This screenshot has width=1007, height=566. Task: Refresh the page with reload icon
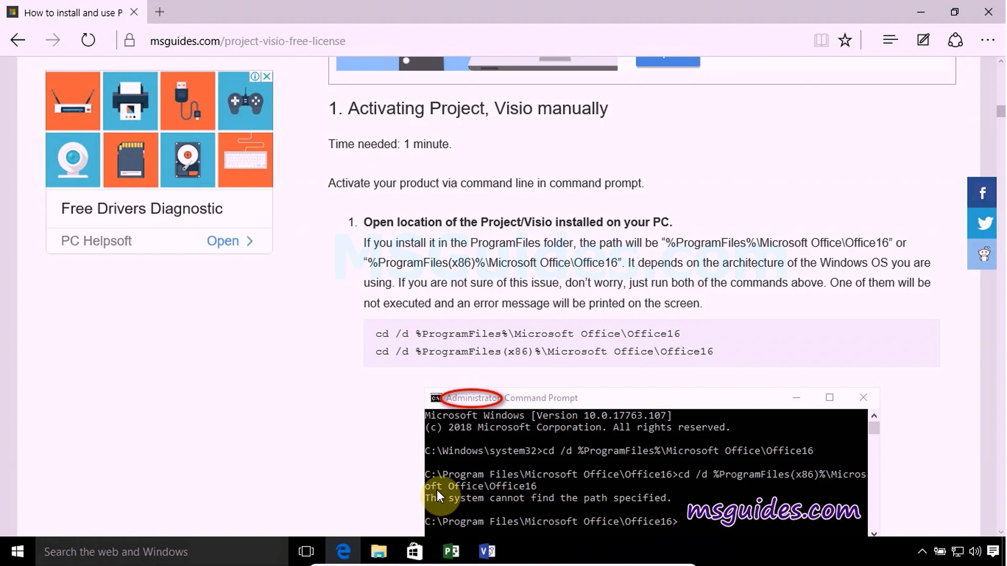pos(88,40)
